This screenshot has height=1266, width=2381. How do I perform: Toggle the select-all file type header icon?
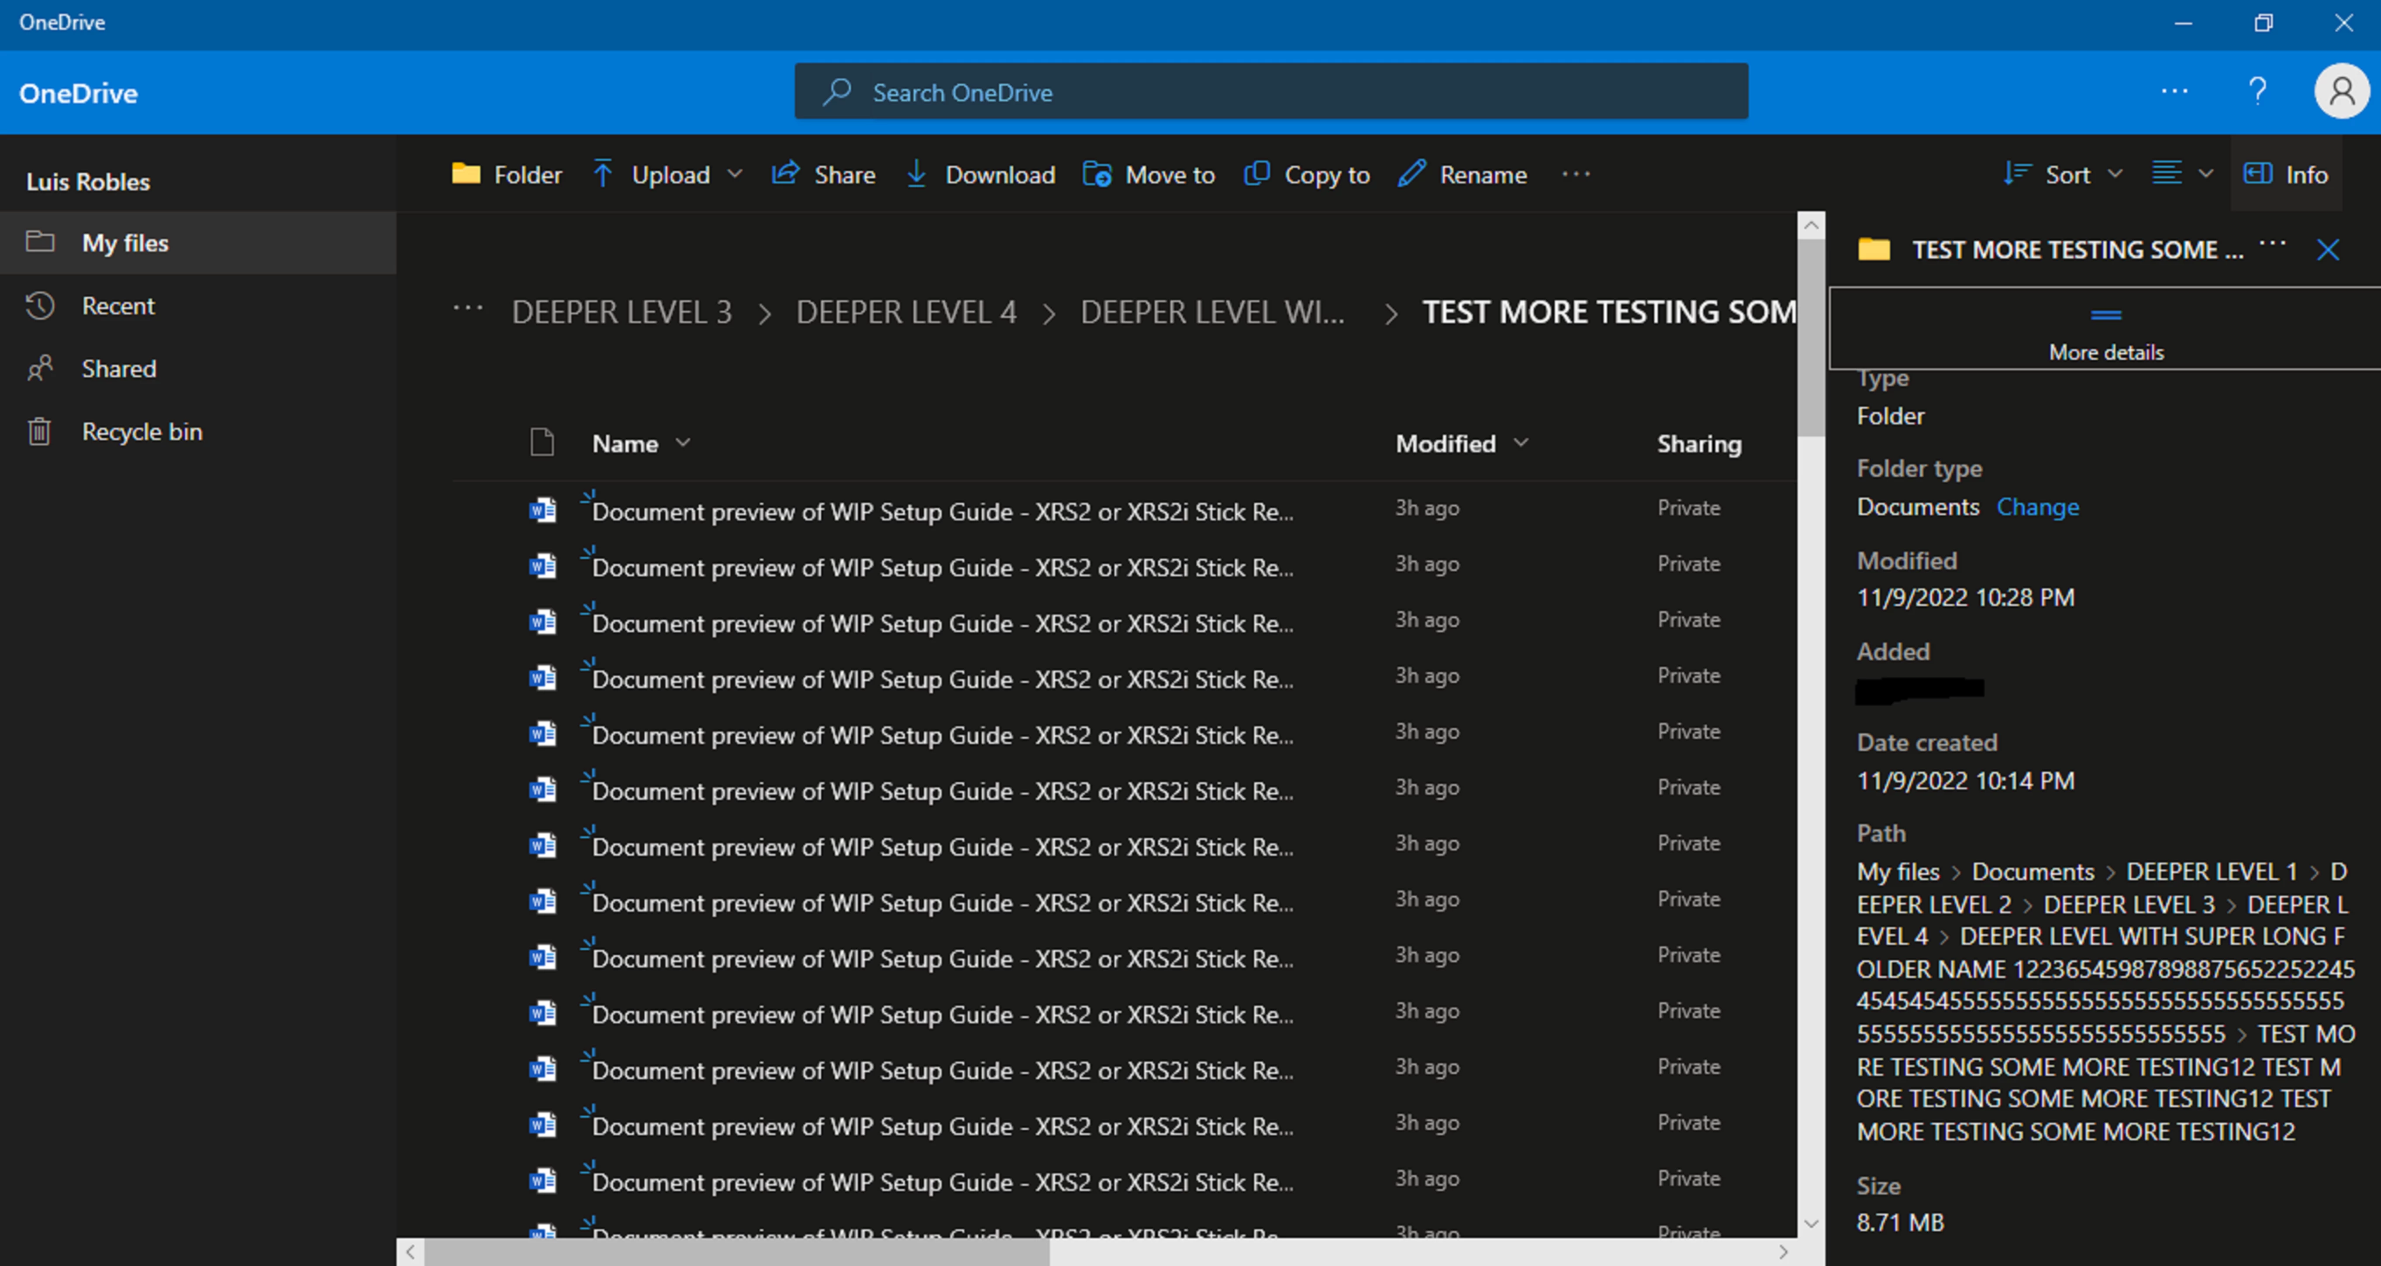[x=542, y=443]
